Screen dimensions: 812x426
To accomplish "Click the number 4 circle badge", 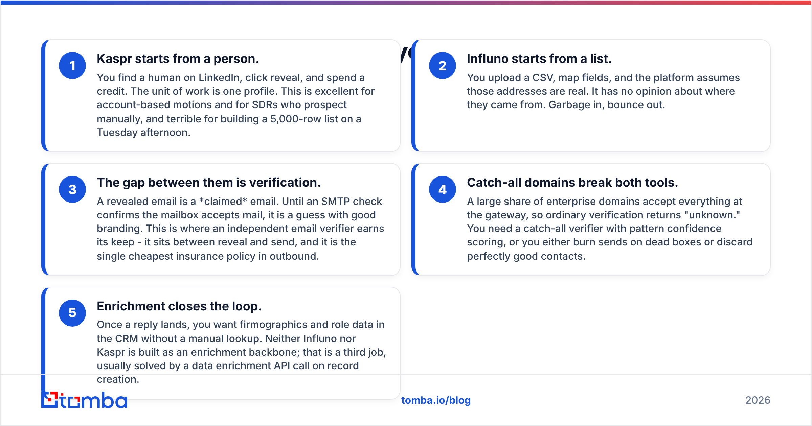I will tap(443, 189).
